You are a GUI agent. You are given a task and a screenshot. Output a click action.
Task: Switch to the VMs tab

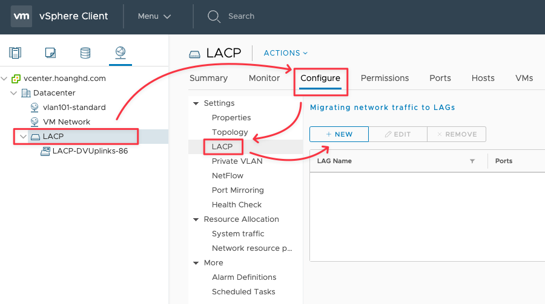524,78
